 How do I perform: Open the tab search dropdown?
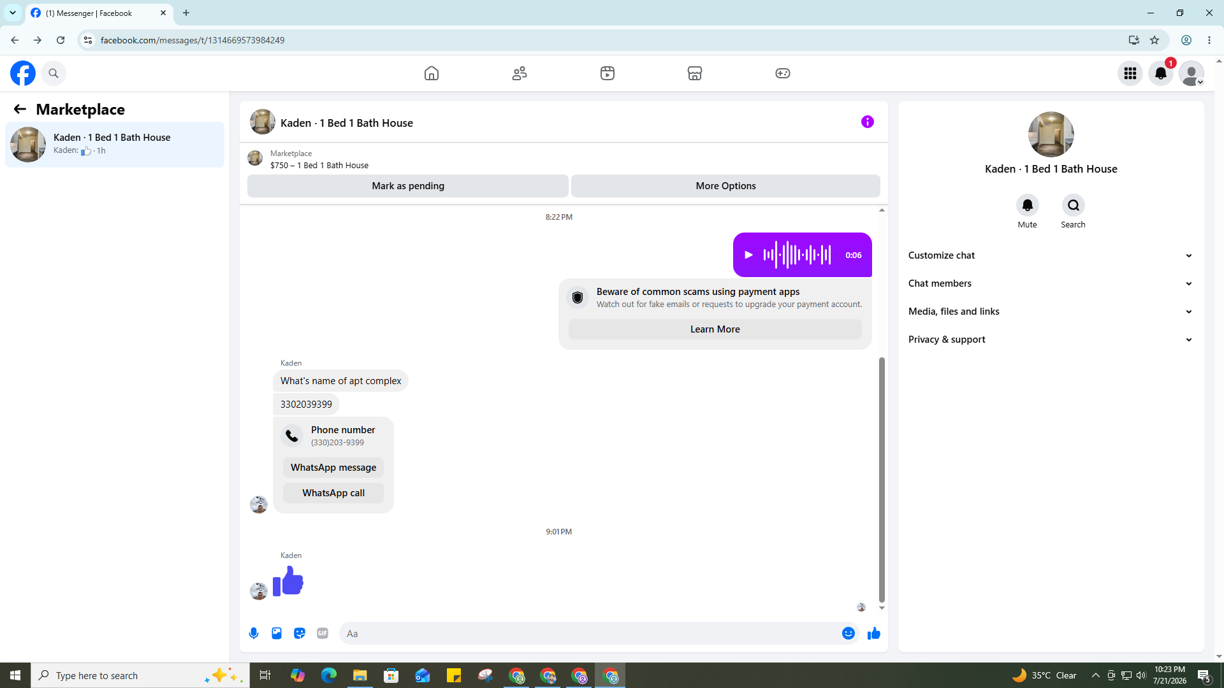tap(13, 13)
